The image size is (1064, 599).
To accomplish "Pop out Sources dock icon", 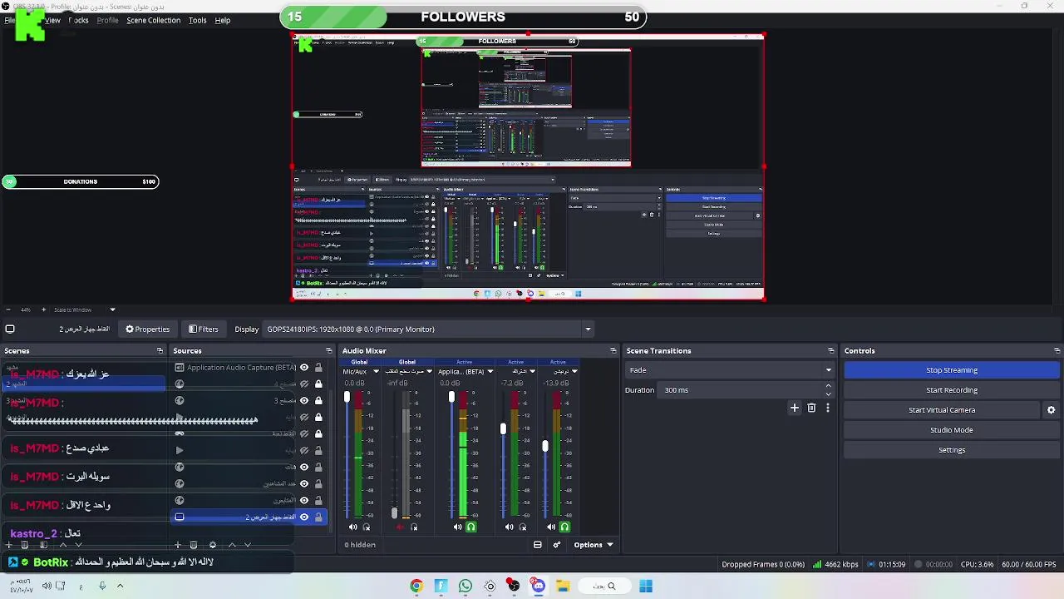I will click(328, 350).
